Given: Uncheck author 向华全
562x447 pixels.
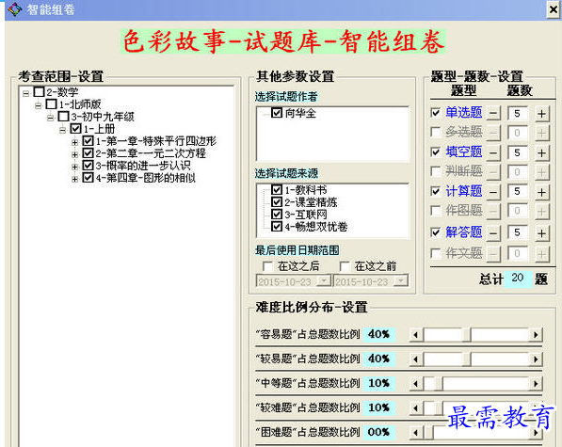Looking at the screenshot, I should tap(277, 113).
